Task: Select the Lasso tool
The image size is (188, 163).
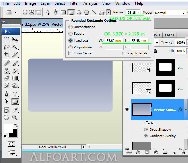Action: pos(7,47)
